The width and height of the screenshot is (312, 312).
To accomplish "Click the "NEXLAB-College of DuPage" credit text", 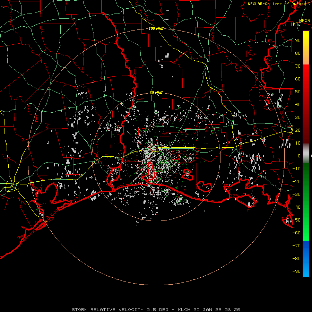I will 277,4.
